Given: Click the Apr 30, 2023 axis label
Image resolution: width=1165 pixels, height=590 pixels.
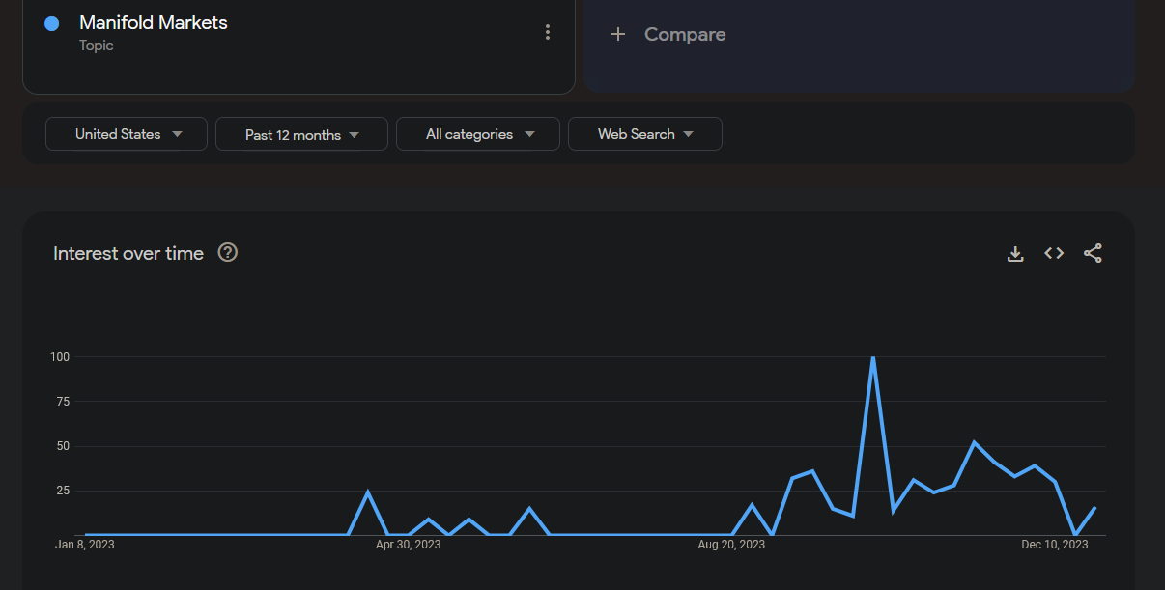Looking at the screenshot, I should (408, 545).
